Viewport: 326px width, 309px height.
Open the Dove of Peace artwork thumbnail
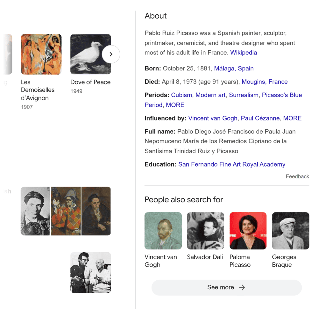click(90, 54)
